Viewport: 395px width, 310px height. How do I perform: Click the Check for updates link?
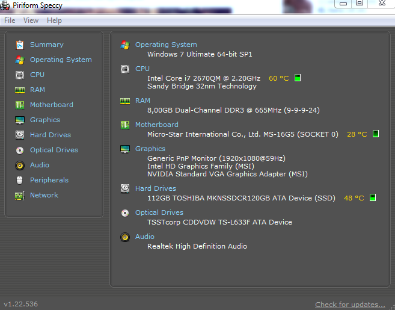(x=350, y=304)
